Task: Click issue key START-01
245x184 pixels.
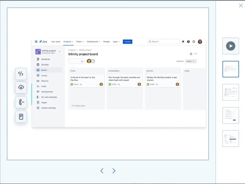Action: point(154,84)
